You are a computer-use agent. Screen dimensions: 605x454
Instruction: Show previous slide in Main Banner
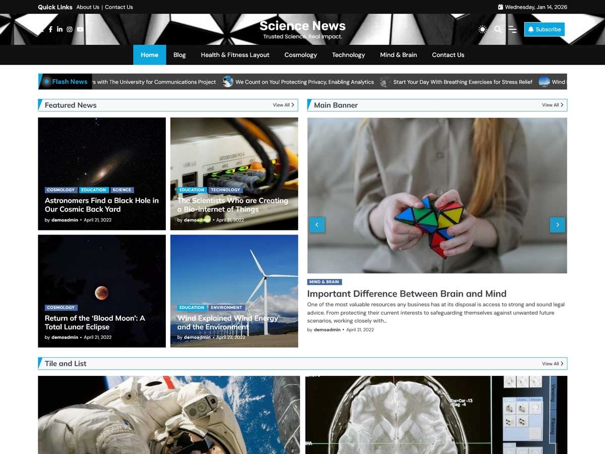click(317, 224)
